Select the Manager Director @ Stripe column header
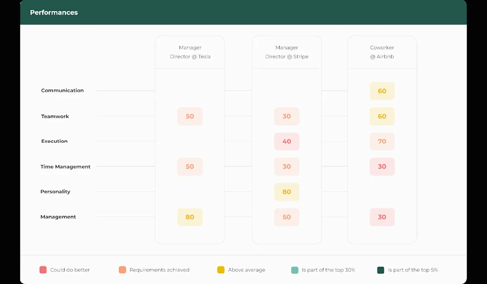 coord(286,52)
